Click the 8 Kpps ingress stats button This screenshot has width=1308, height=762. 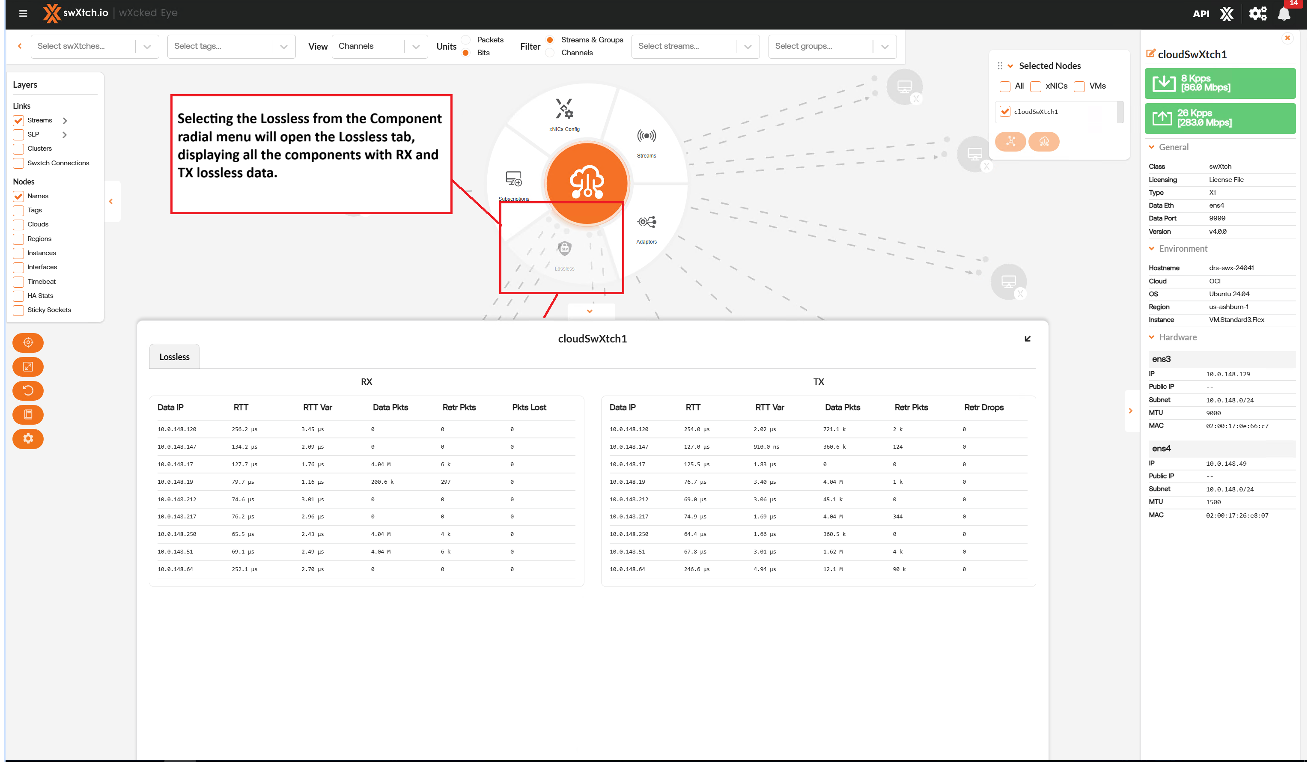1219,83
